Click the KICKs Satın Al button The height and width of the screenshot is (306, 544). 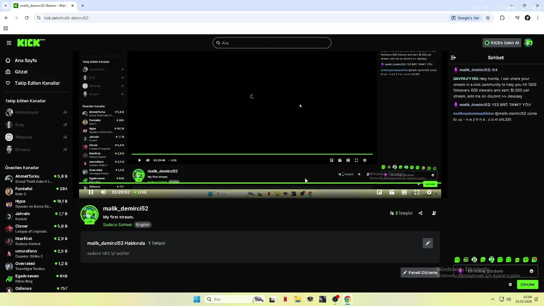[x=502, y=42]
